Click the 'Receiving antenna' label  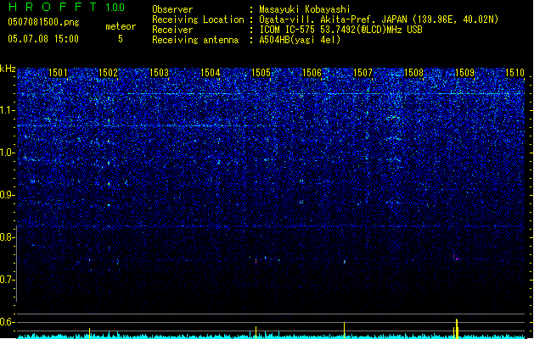pos(195,40)
